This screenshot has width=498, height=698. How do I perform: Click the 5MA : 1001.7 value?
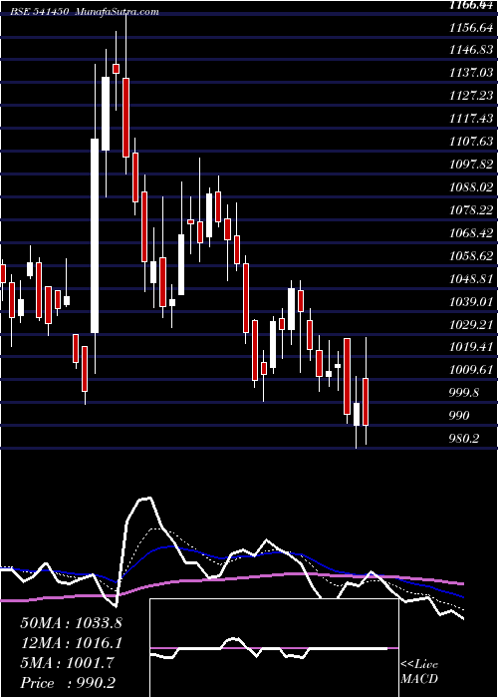[x=68, y=663]
